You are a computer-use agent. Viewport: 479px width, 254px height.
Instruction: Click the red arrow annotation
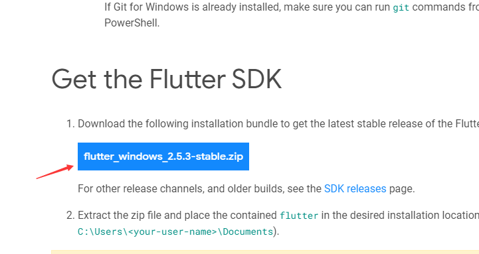(55, 172)
